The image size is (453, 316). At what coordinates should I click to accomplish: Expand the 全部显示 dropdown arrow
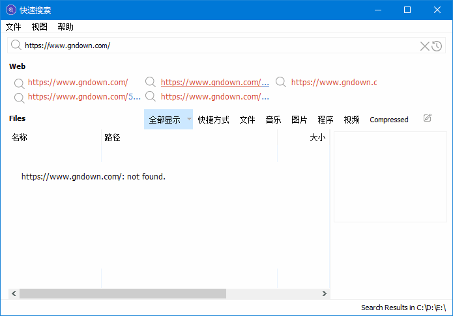(189, 119)
